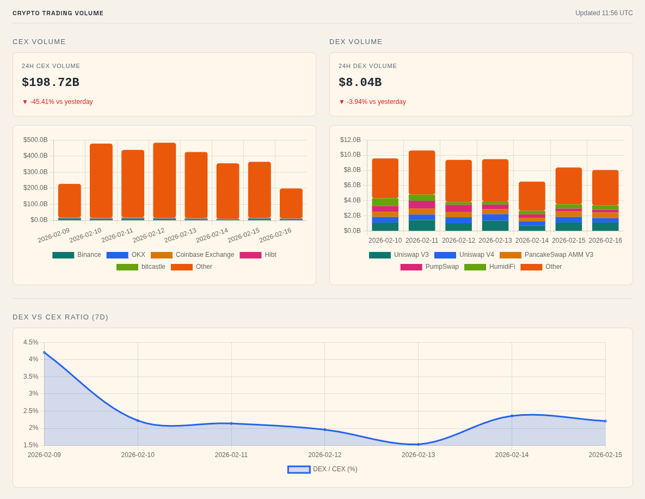Click ratio line point at 2026-02-13
Viewport: 645px width, 499px height.
click(x=419, y=444)
